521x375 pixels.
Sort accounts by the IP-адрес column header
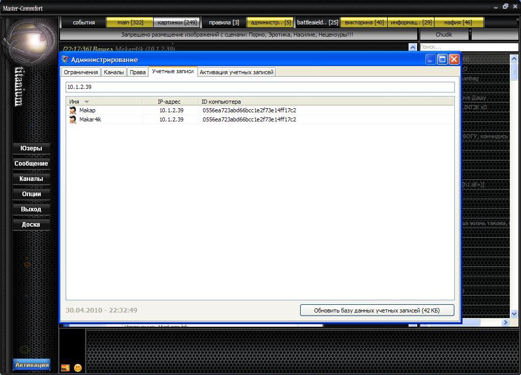pos(169,102)
